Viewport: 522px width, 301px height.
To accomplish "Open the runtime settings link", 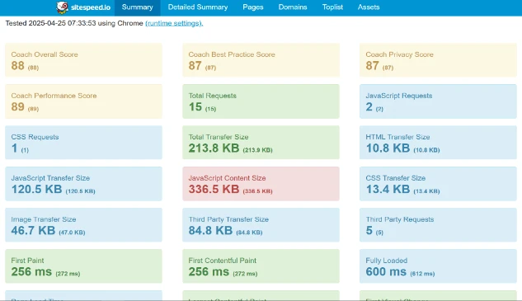I will [174, 23].
